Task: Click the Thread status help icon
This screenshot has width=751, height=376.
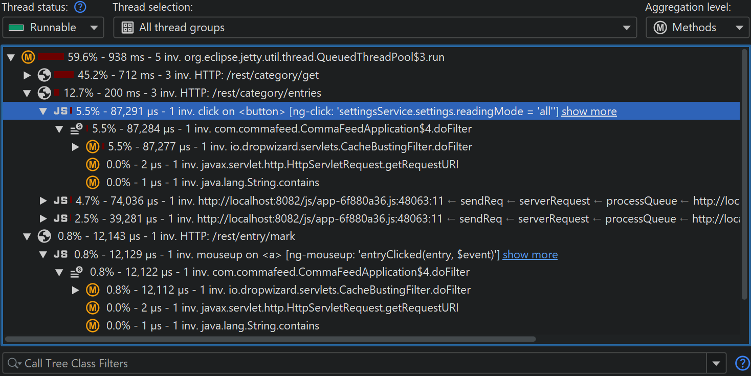Action: (x=80, y=8)
